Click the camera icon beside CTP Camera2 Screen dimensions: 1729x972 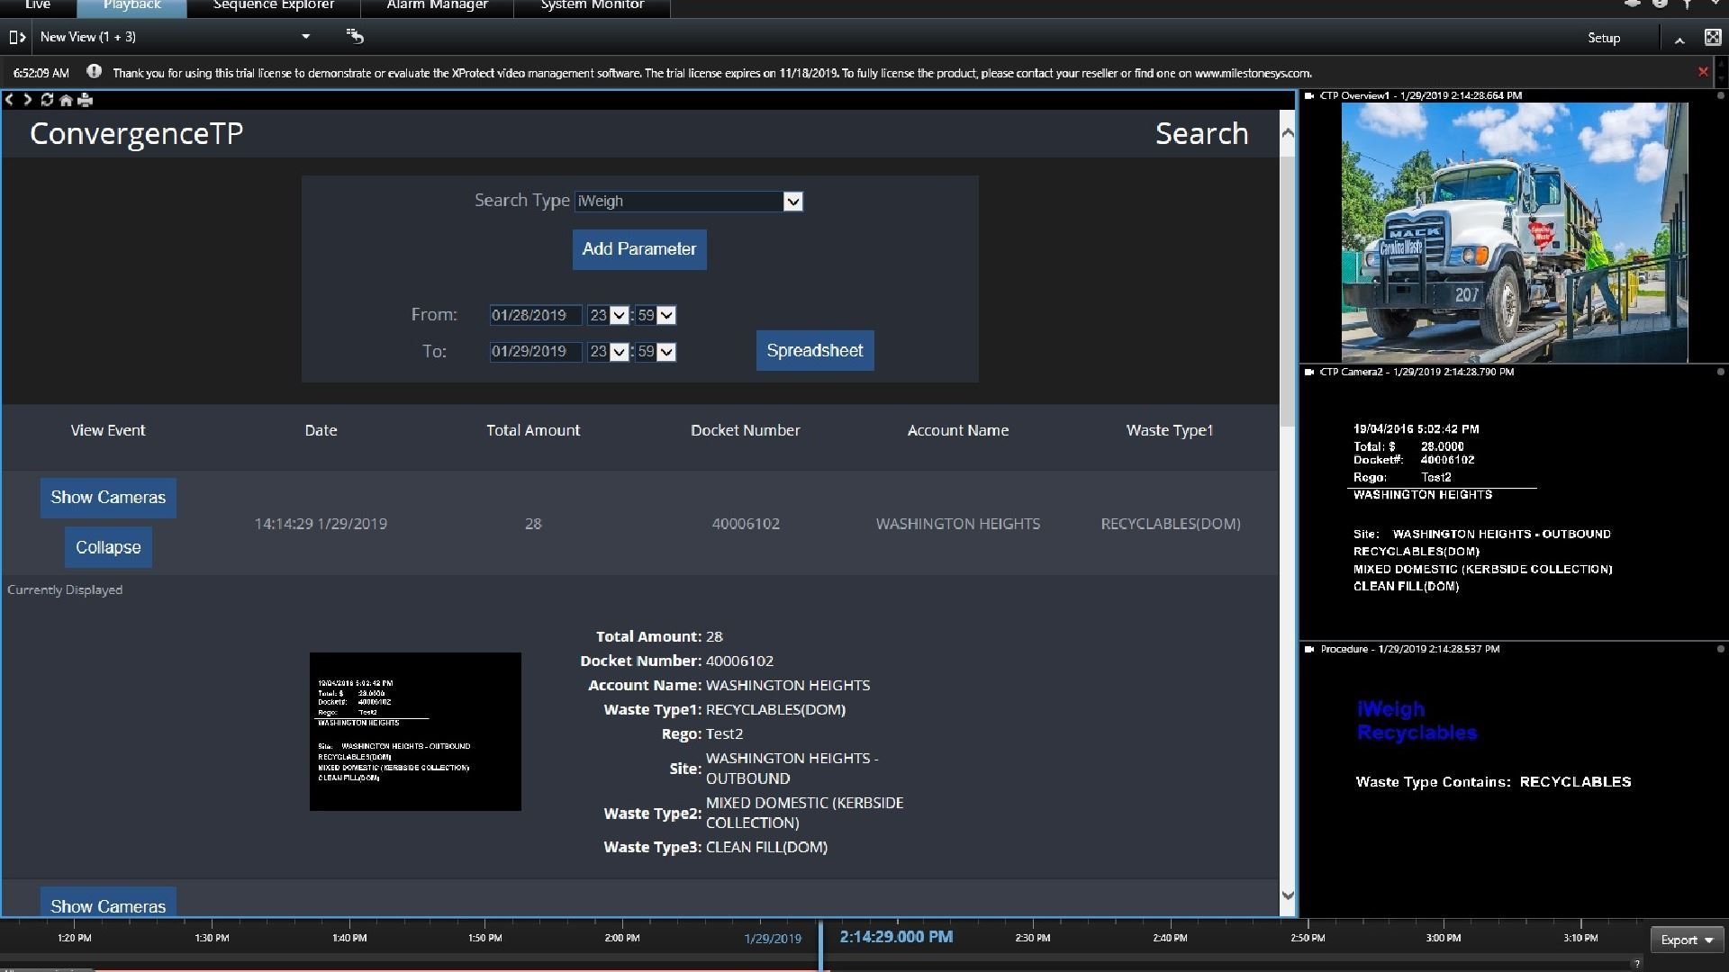point(1309,372)
